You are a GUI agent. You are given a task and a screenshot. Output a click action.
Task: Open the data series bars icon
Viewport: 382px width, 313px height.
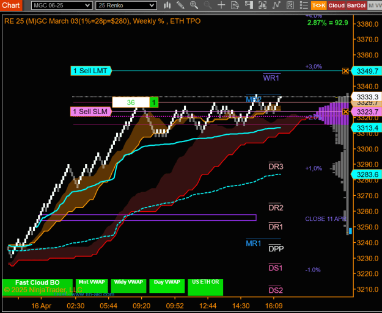[262, 5]
